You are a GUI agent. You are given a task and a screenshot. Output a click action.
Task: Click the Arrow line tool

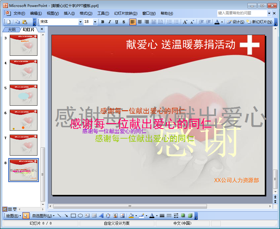pyautogui.click(x=66, y=216)
